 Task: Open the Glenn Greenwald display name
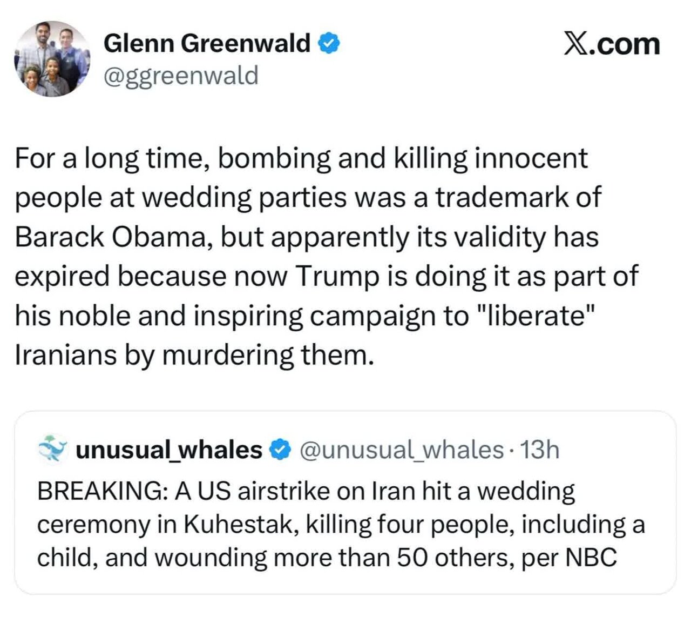tap(207, 43)
